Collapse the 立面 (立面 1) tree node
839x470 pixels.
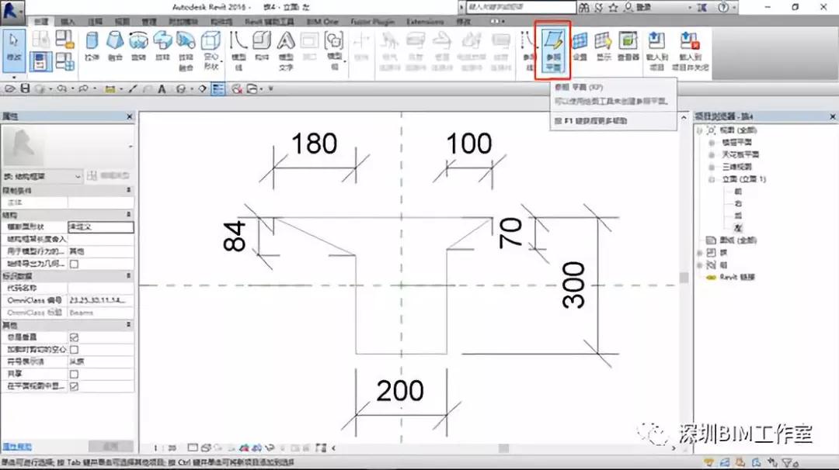[711, 179]
